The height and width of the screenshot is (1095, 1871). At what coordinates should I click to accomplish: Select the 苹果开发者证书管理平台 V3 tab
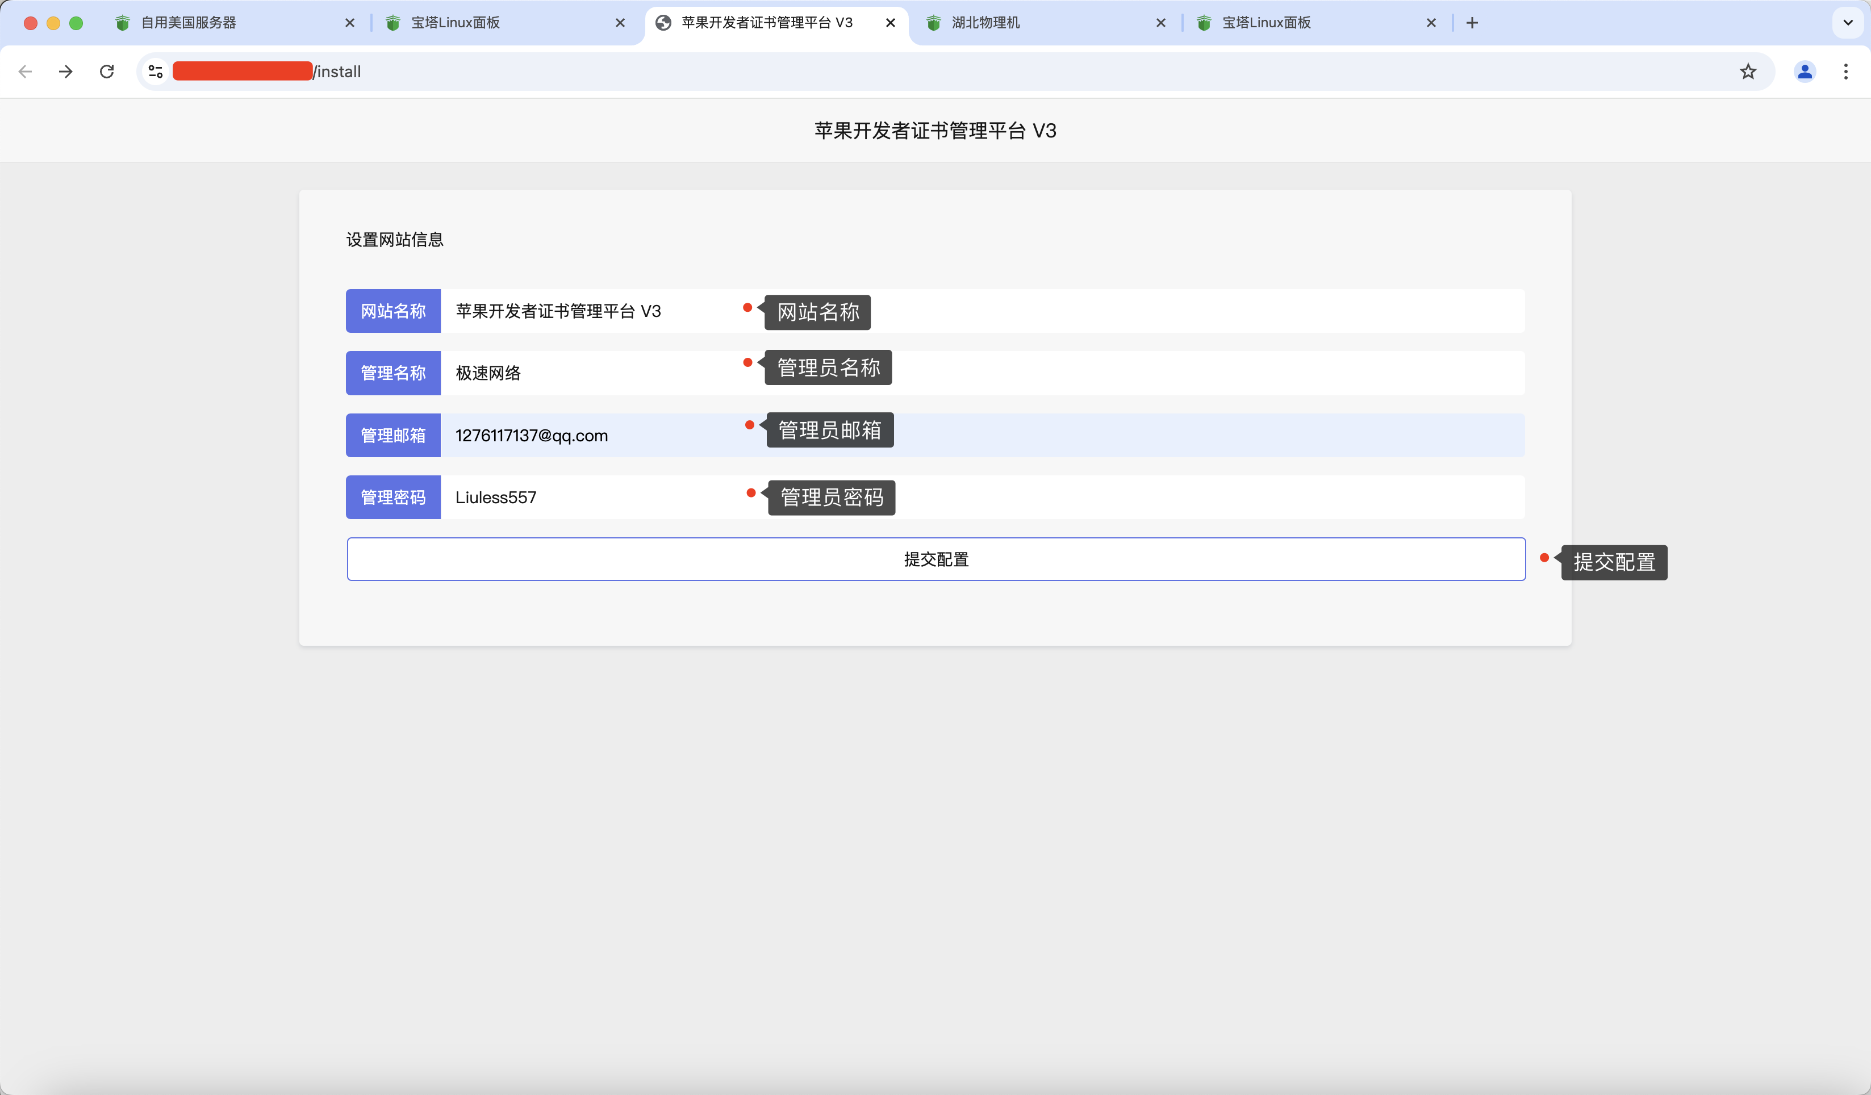click(x=776, y=23)
